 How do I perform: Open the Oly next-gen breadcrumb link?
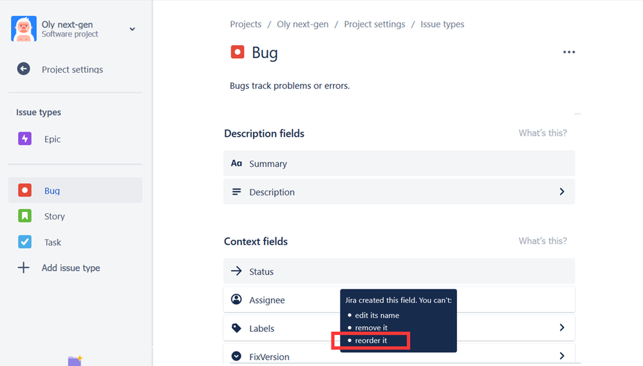pyautogui.click(x=303, y=24)
